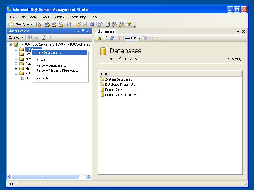Start an Analysis Services XMLA Query
Screen dimensions: 254x190
[x=61, y=24]
